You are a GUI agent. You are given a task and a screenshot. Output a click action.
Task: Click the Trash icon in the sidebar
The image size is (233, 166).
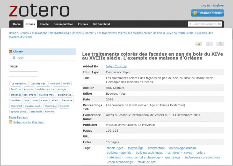click(x=14, y=57)
